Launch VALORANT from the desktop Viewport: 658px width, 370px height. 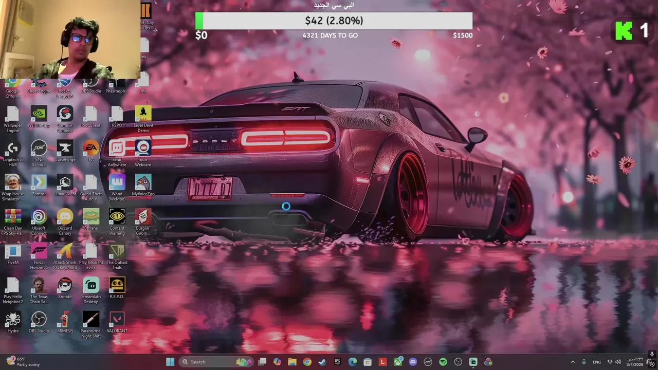pyautogui.click(x=117, y=323)
